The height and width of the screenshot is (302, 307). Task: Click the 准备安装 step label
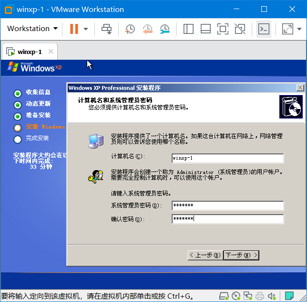pos(38,115)
